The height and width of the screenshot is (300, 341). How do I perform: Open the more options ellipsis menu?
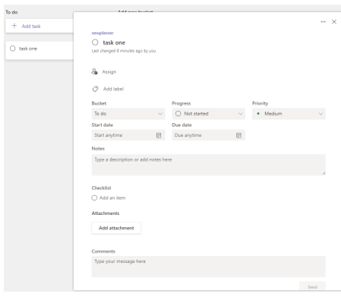tap(323, 22)
